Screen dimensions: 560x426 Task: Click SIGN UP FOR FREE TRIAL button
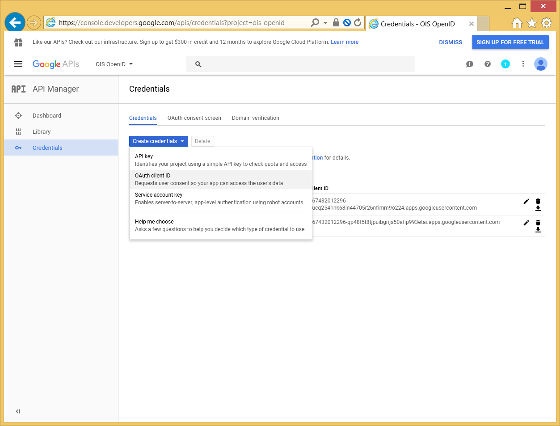[x=510, y=42]
